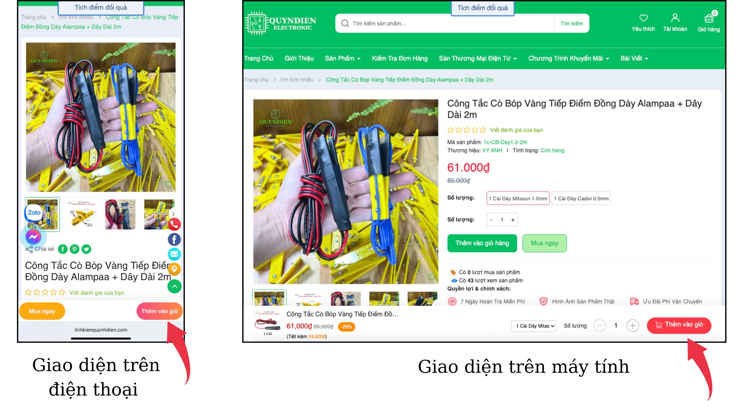The image size is (741, 416).
Task: Increase quantity with round plus button
Action: tap(632, 326)
